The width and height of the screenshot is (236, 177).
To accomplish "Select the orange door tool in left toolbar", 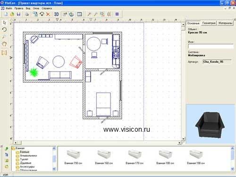I will pyautogui.click(x=4, y=52).
